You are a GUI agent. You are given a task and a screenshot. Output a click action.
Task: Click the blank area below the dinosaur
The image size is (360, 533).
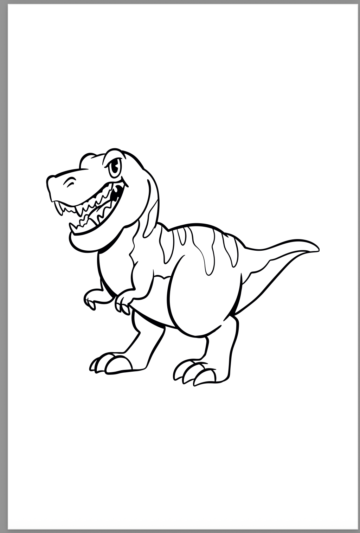point(180,439)
